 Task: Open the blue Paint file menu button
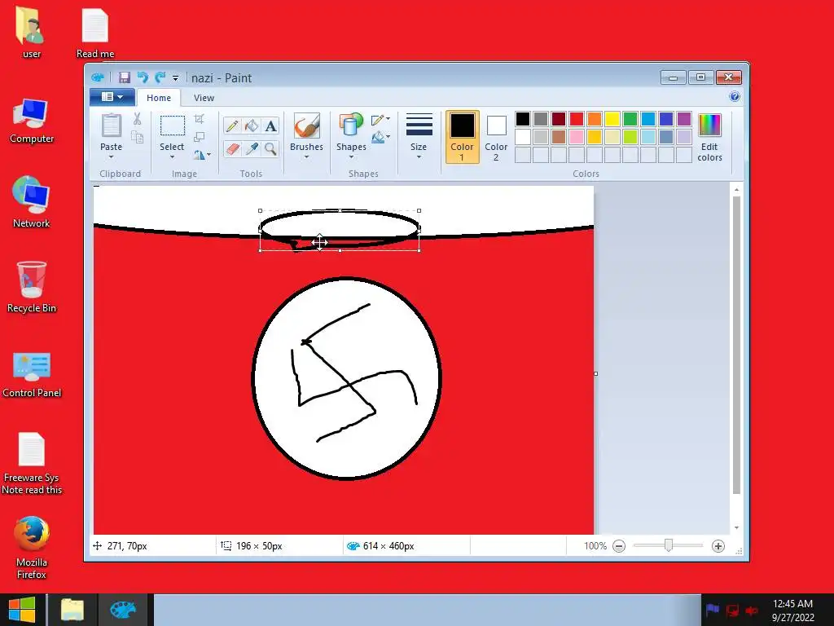pyautogui.click(x=112, y=97)
